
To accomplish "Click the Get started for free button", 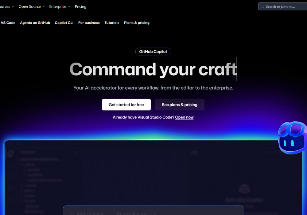I will (126, 104).
